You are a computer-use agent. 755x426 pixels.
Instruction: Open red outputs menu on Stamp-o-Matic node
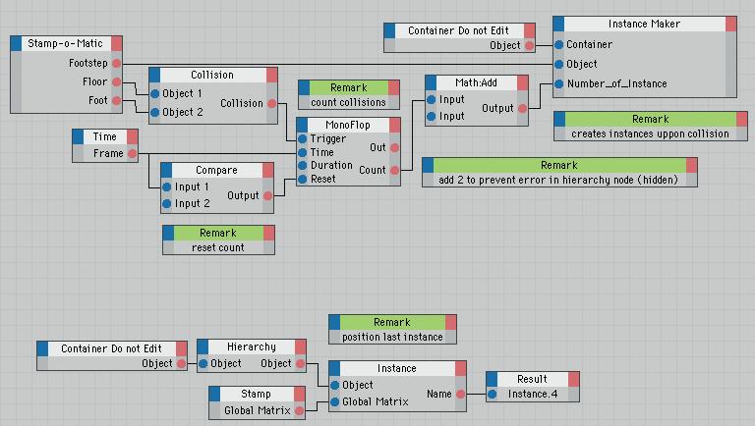(x=117, y=43)
